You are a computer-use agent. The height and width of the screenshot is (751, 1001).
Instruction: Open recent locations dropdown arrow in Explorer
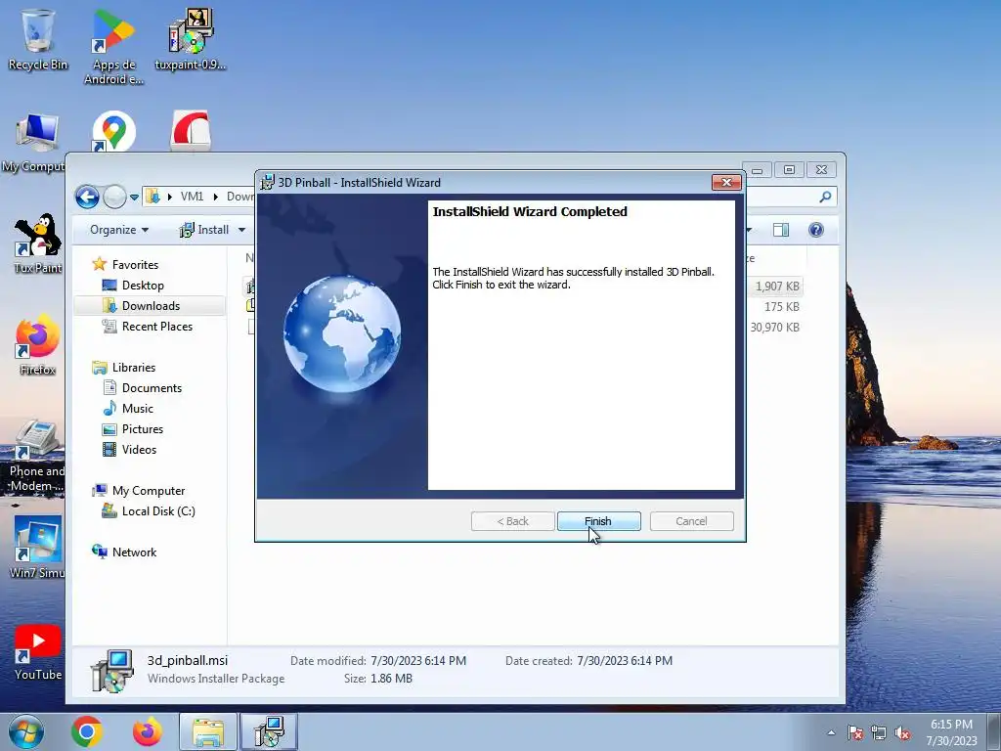tap(134, 198)
